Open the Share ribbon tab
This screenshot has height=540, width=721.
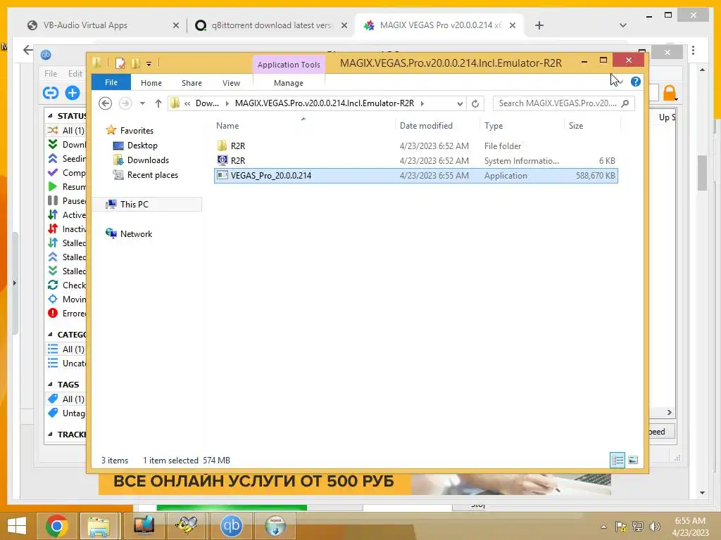pos(192,83)
